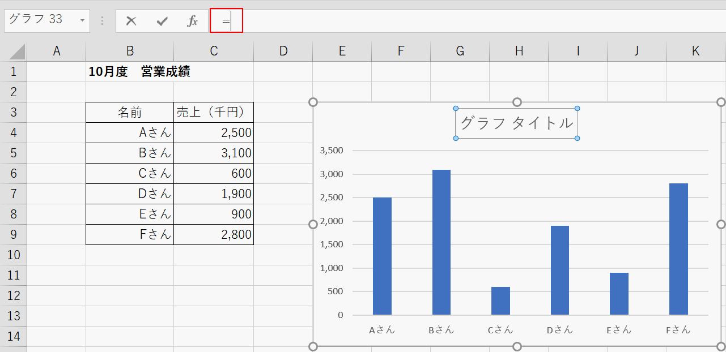726x352 pixels.
Task: Click the vertical axis label 3,500
Action: coord(332,151)
